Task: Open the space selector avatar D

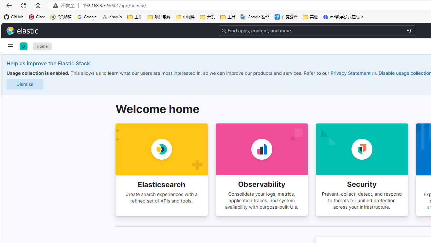Action: click(x=24, y=46)
